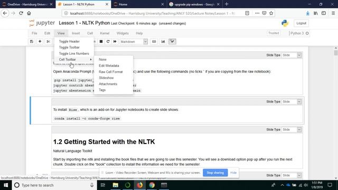This screenshot has width=338, height=190.
Task: Click the View menu
Action: (x=61, y=33)
